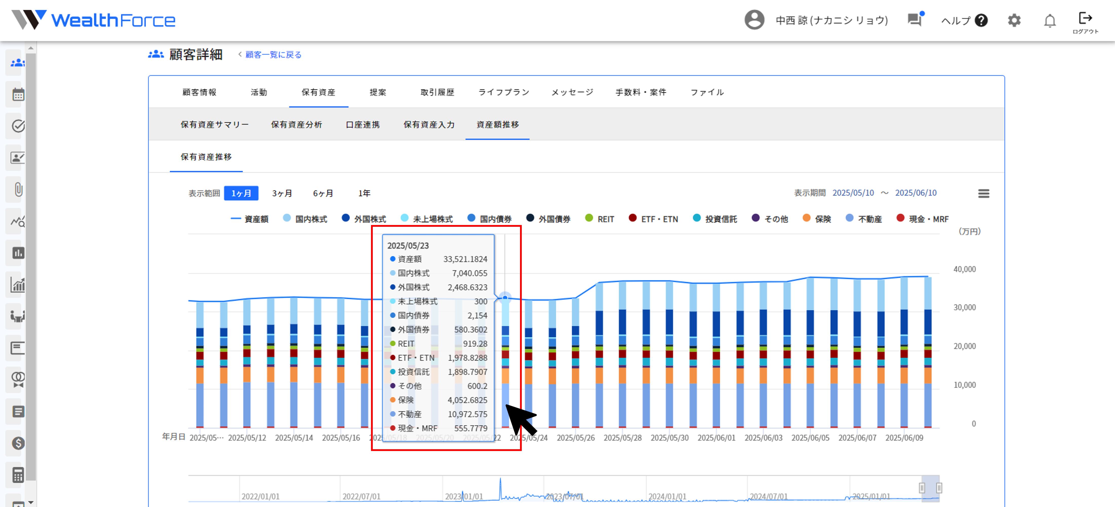Toggle 投資信託 series in legend
The width and height of the screenshot is (1115, 507).
tap(715, 219)
